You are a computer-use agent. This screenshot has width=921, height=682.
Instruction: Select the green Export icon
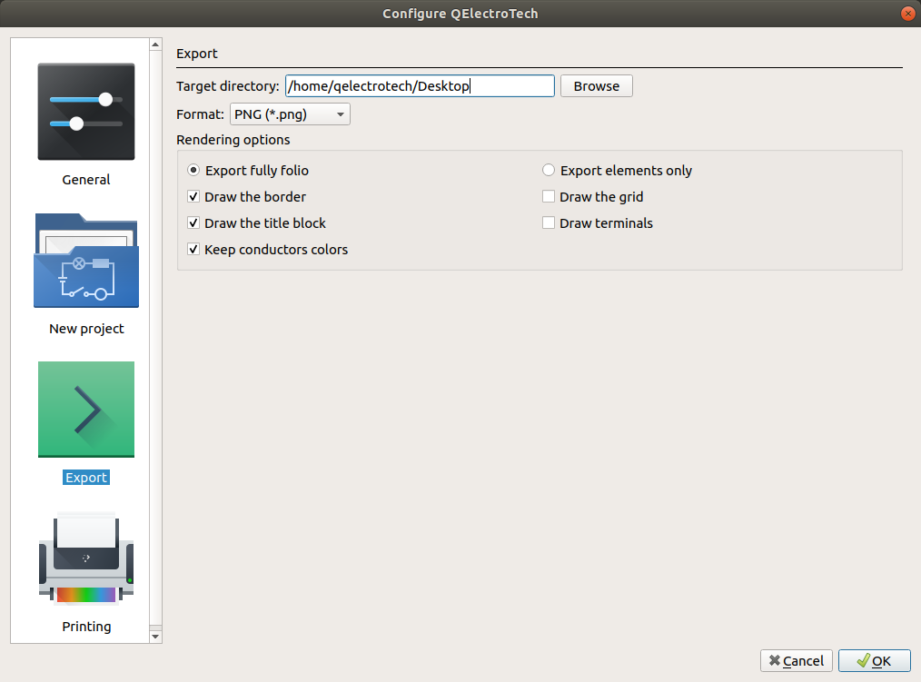(86, 410)
